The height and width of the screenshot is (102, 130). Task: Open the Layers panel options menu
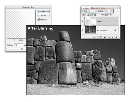pos(119,9)
